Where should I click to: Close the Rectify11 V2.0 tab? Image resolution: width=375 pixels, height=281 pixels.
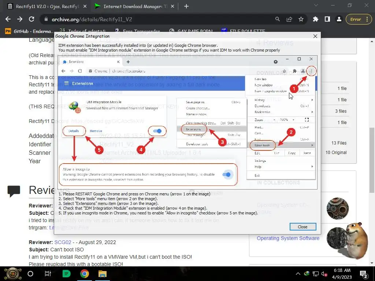click(x=85, y=7)
